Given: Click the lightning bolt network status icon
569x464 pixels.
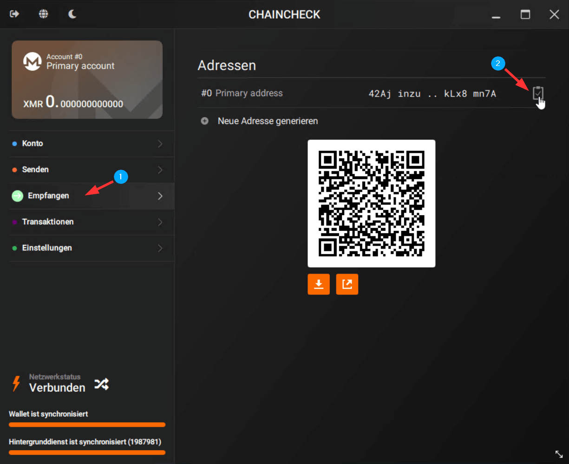Looking at the screenshot, I should point(16,384).
